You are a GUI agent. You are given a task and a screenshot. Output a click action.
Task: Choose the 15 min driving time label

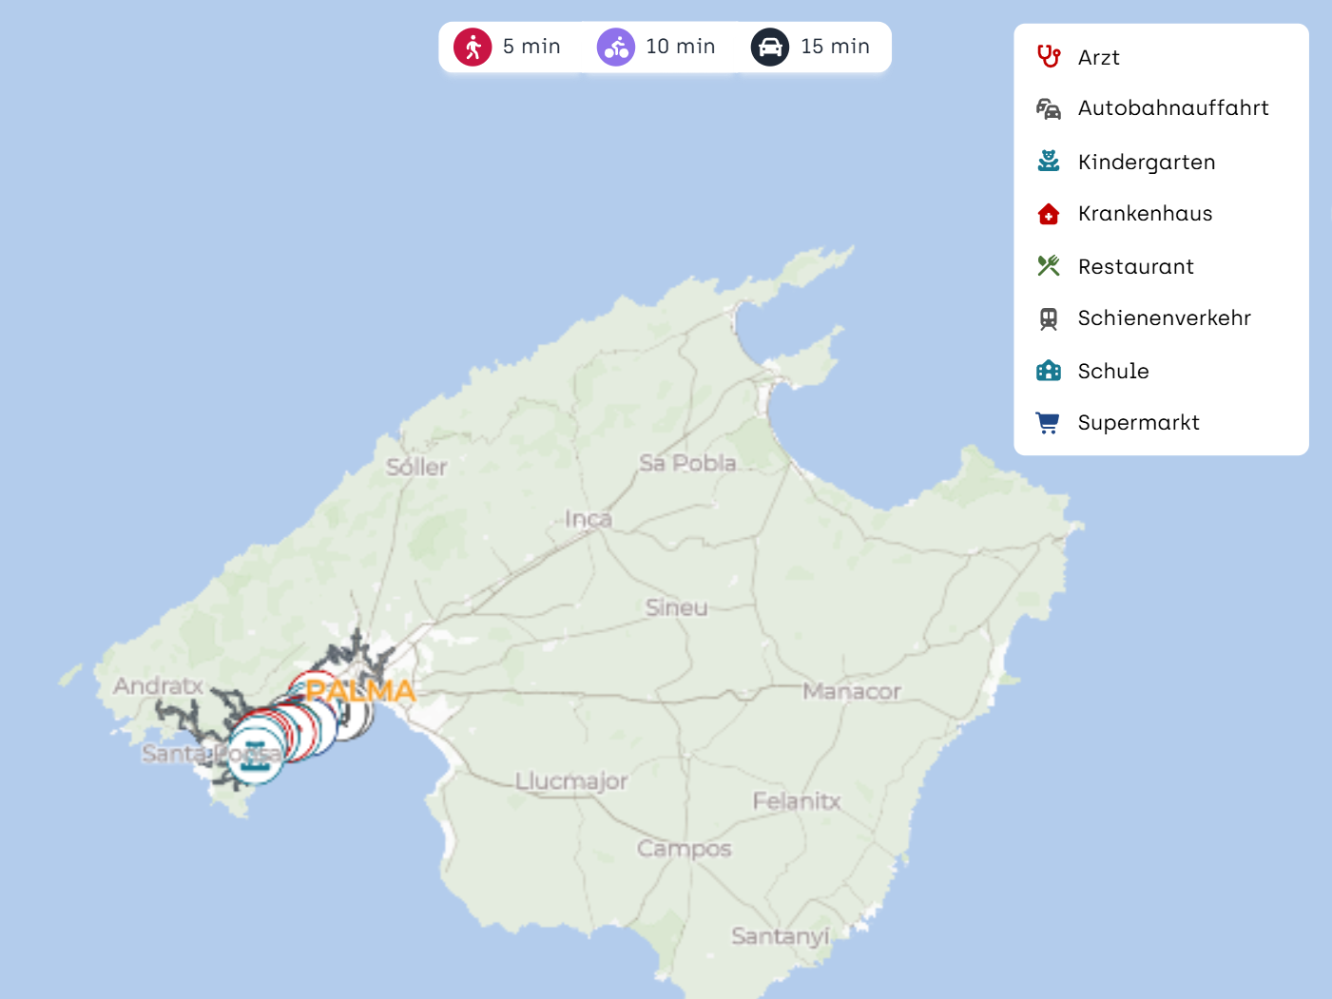click(x=835, y=47)
